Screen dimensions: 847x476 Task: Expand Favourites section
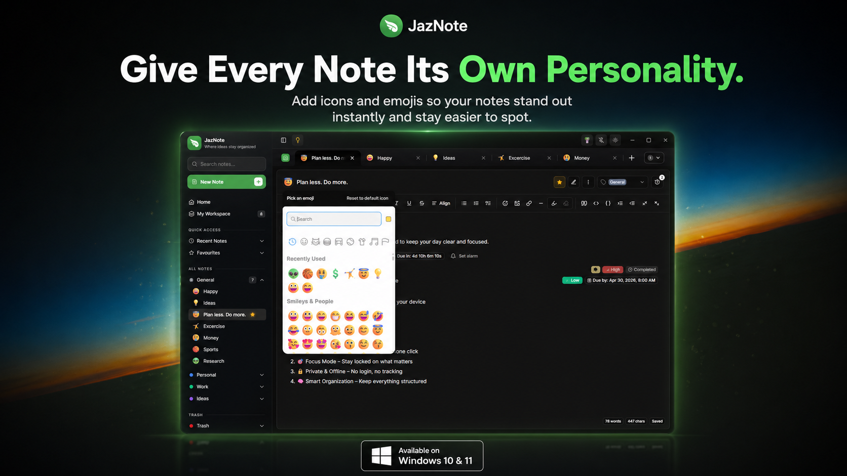click(x=226, y=253)
